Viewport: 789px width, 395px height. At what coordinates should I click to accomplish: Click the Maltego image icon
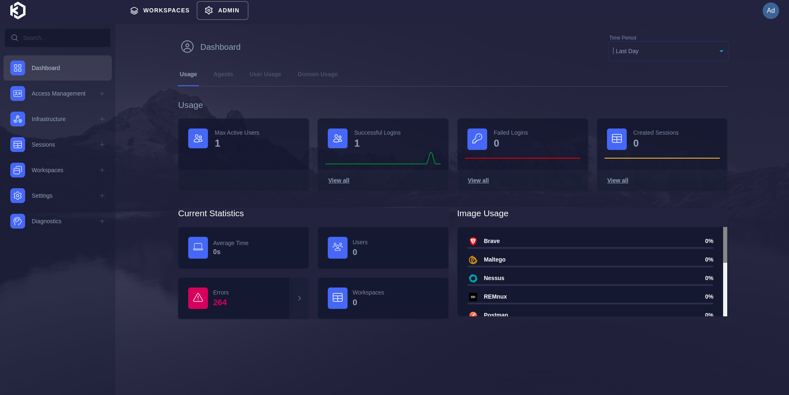473,260
